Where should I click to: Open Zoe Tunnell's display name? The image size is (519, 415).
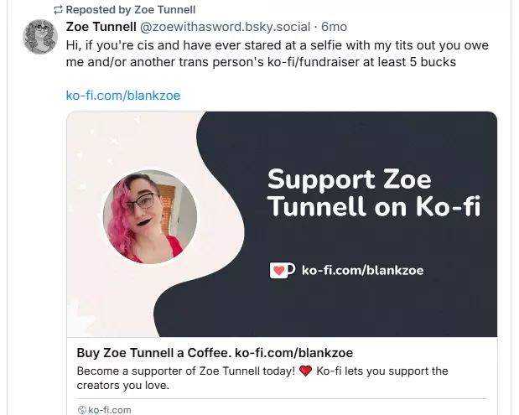[x=101, y=27]
